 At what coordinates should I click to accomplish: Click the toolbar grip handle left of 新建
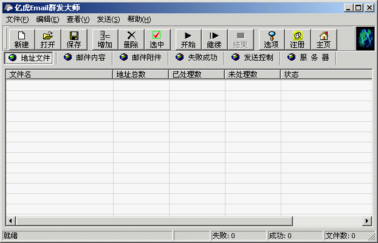[6, 39]
